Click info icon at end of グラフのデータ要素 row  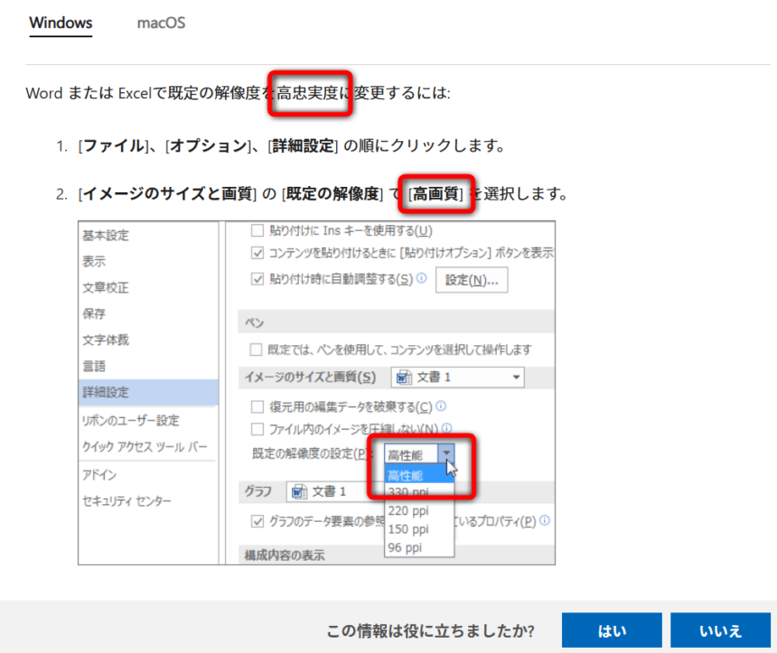(545, 521)
